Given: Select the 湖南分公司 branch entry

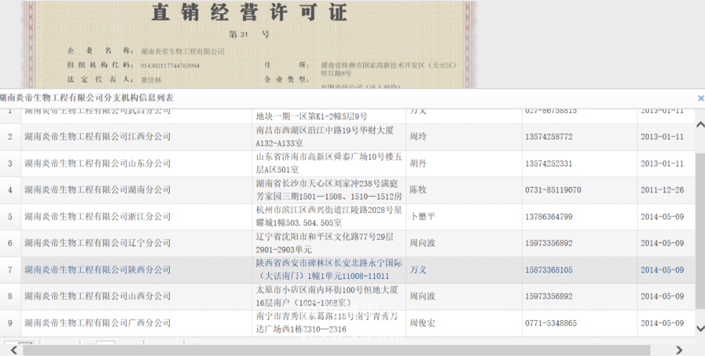Looking at the screenshot, I should click(97, 190).
